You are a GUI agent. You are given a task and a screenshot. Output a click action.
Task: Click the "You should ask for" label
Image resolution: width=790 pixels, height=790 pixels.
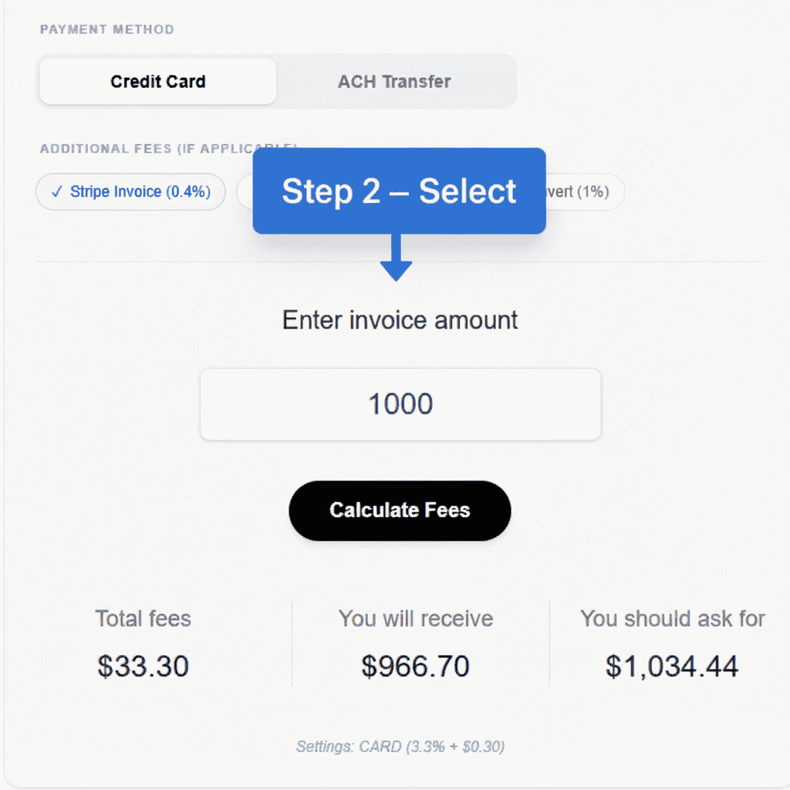point(672,618)
